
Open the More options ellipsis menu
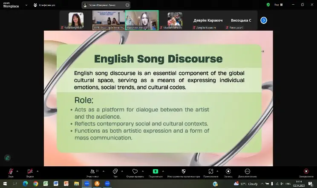(x=247, y=171)
